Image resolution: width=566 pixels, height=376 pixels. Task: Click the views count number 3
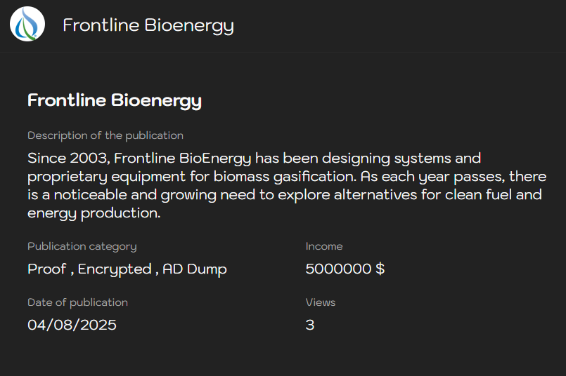pyautogui.click(x=310, y=325)
